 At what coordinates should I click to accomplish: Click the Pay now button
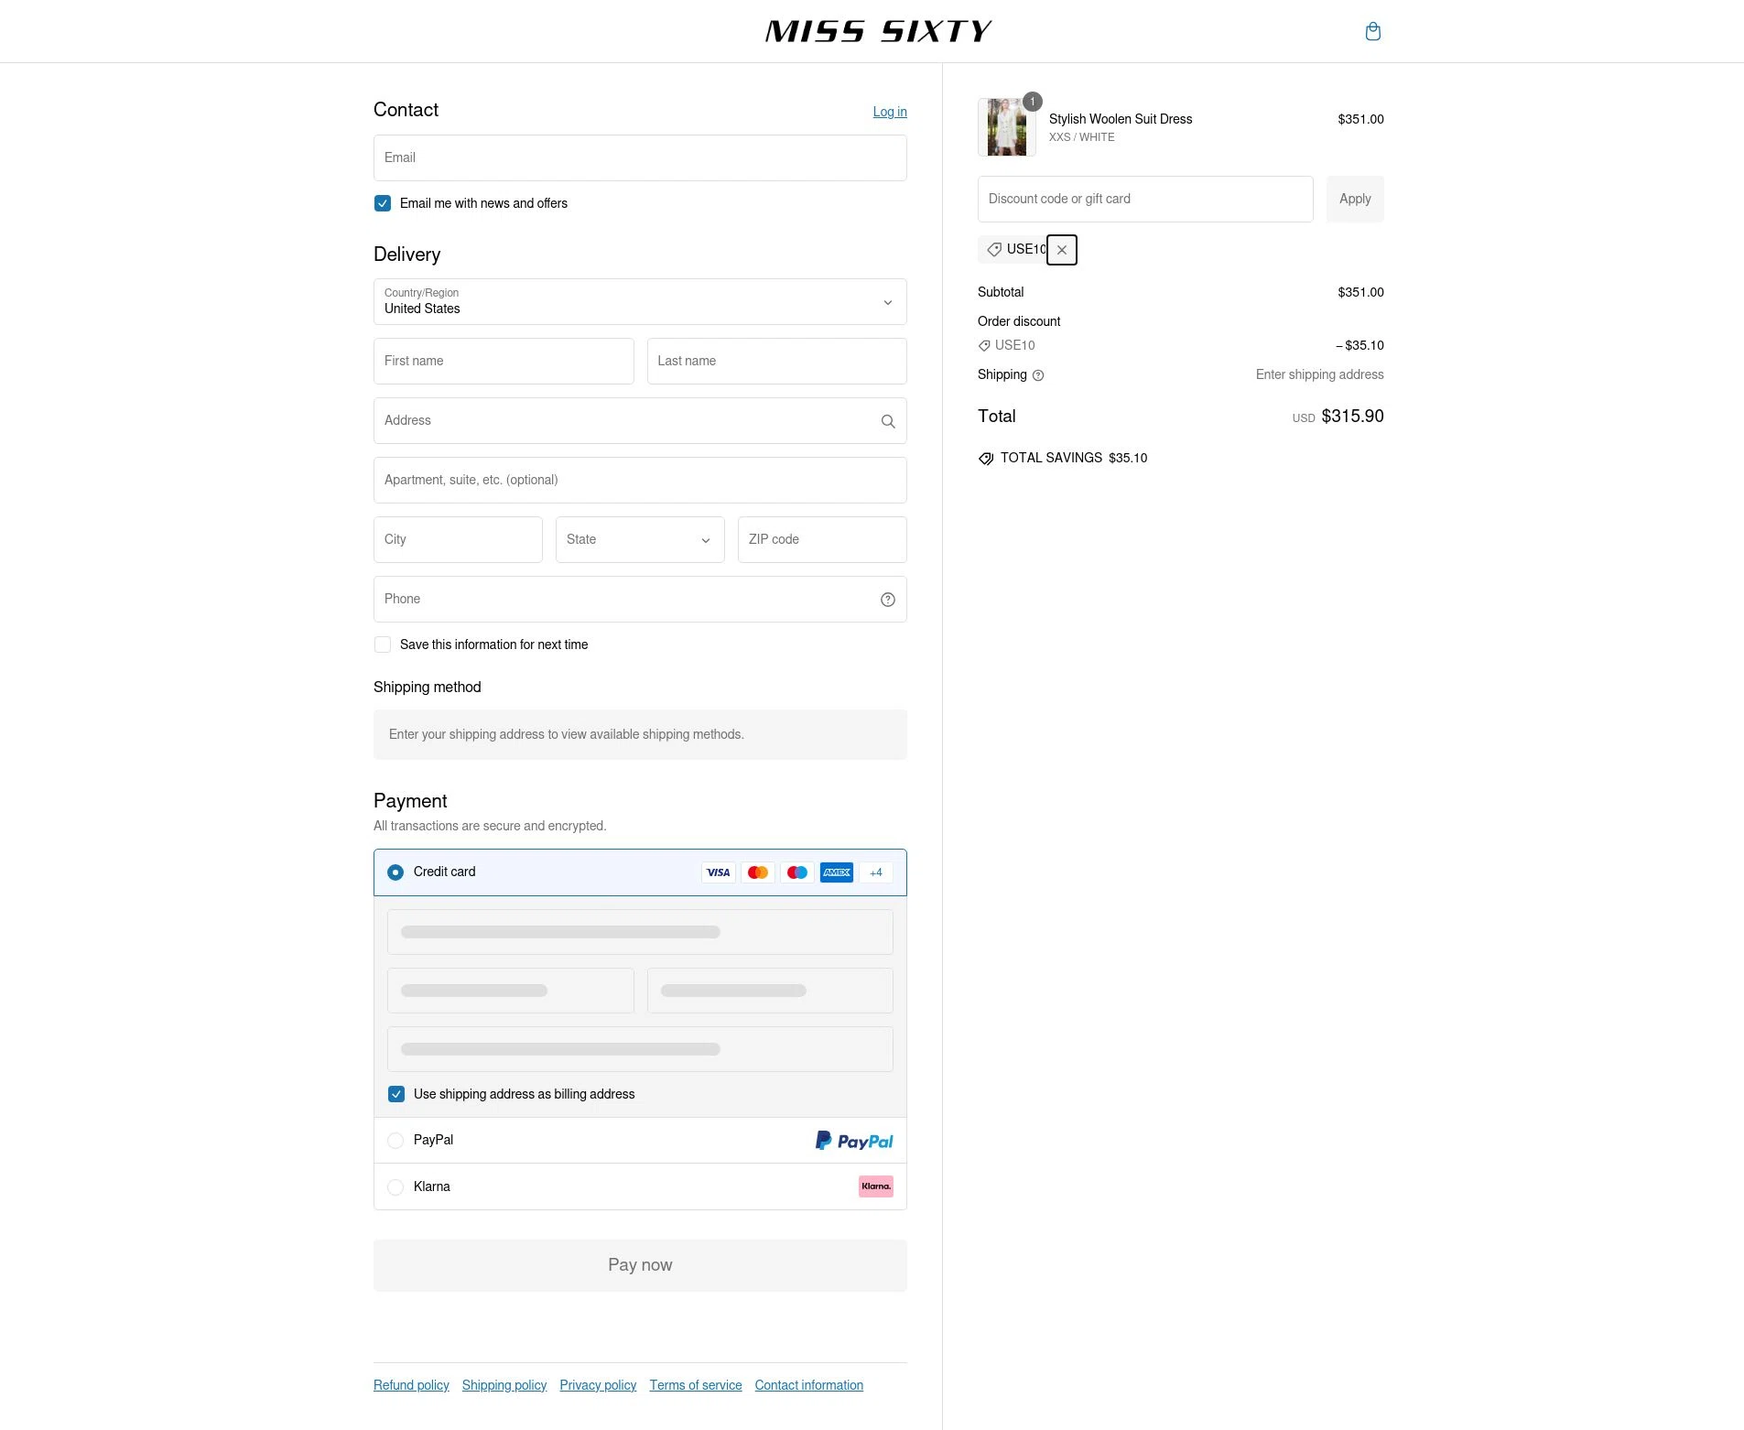(x=640, y=1265)
